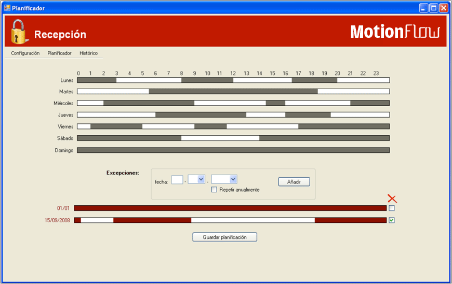Open the Planificador menu

59,53
